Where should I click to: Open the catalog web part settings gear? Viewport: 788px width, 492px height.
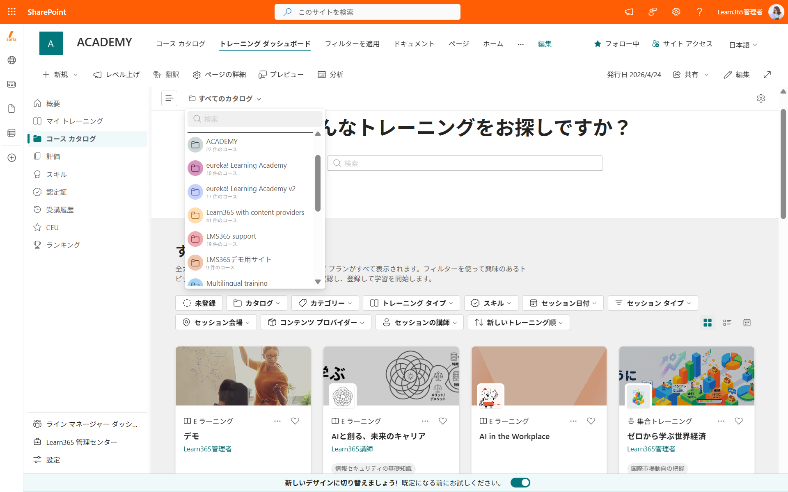(x=761, y=98)
